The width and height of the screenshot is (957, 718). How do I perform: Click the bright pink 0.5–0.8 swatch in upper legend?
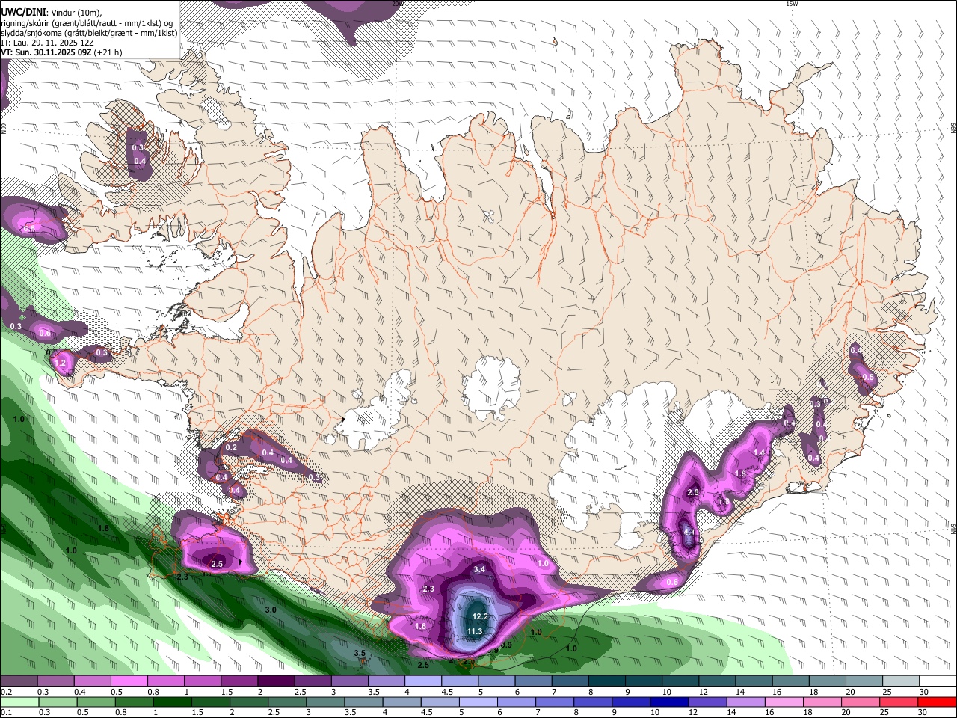pyautogui.click(x=129, y=681)
